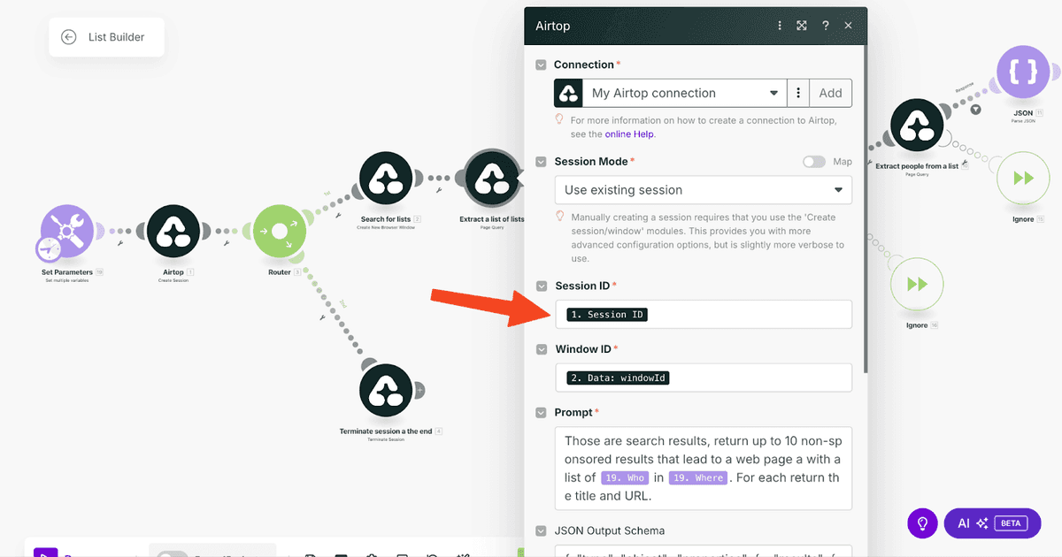1062x557 pixels.
Task: Select the Router module node
Action: click(x=280, y=232)
